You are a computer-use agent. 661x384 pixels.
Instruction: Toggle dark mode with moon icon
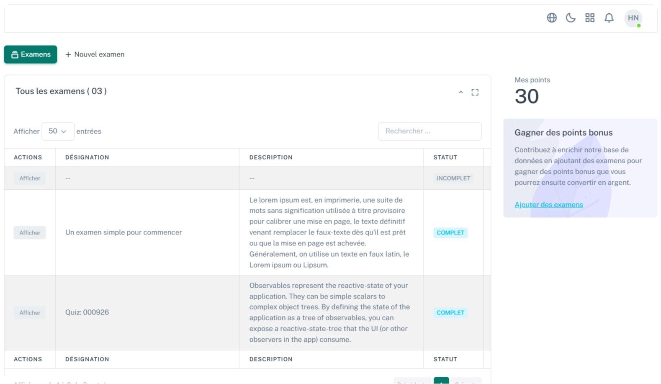(x=571, y=18)
